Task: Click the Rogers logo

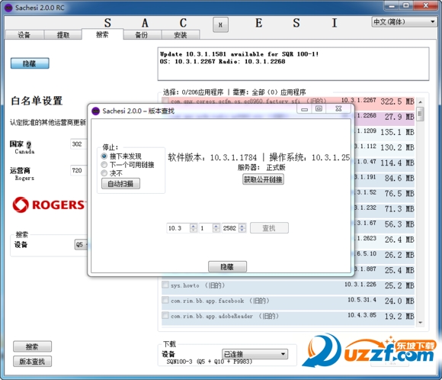Action: click(49, 204)
